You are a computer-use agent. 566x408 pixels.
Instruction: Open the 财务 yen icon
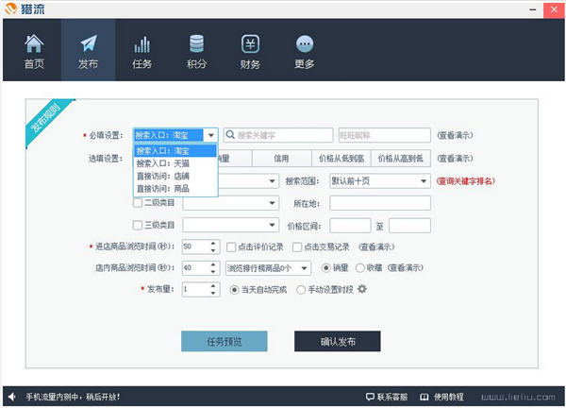(x=250, y=43)
